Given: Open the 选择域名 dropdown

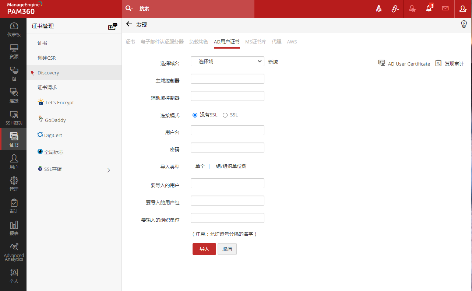Looking at the screenshot, I should [x=228, y=62].
